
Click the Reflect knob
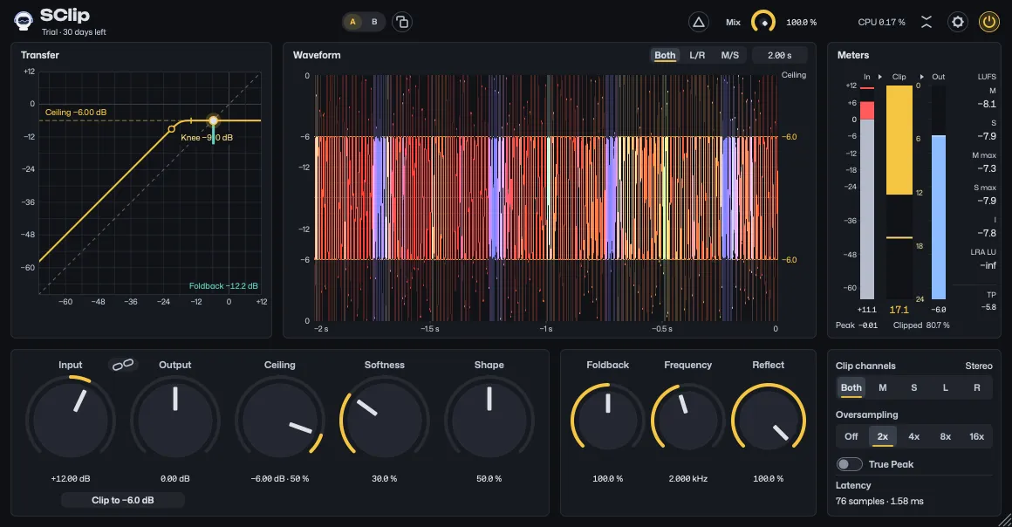click(x=769, y=421)
